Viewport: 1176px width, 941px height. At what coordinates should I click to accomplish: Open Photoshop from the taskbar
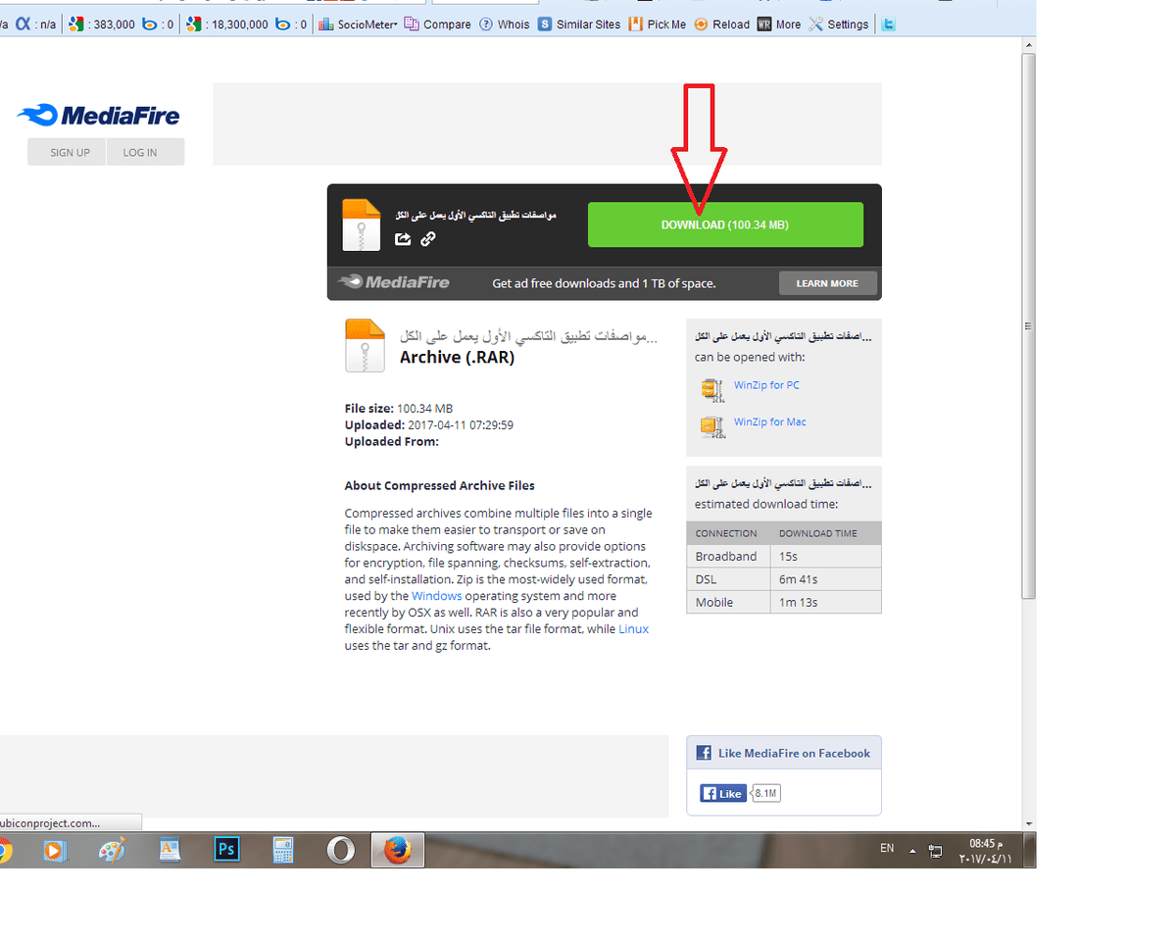(226, 851)
